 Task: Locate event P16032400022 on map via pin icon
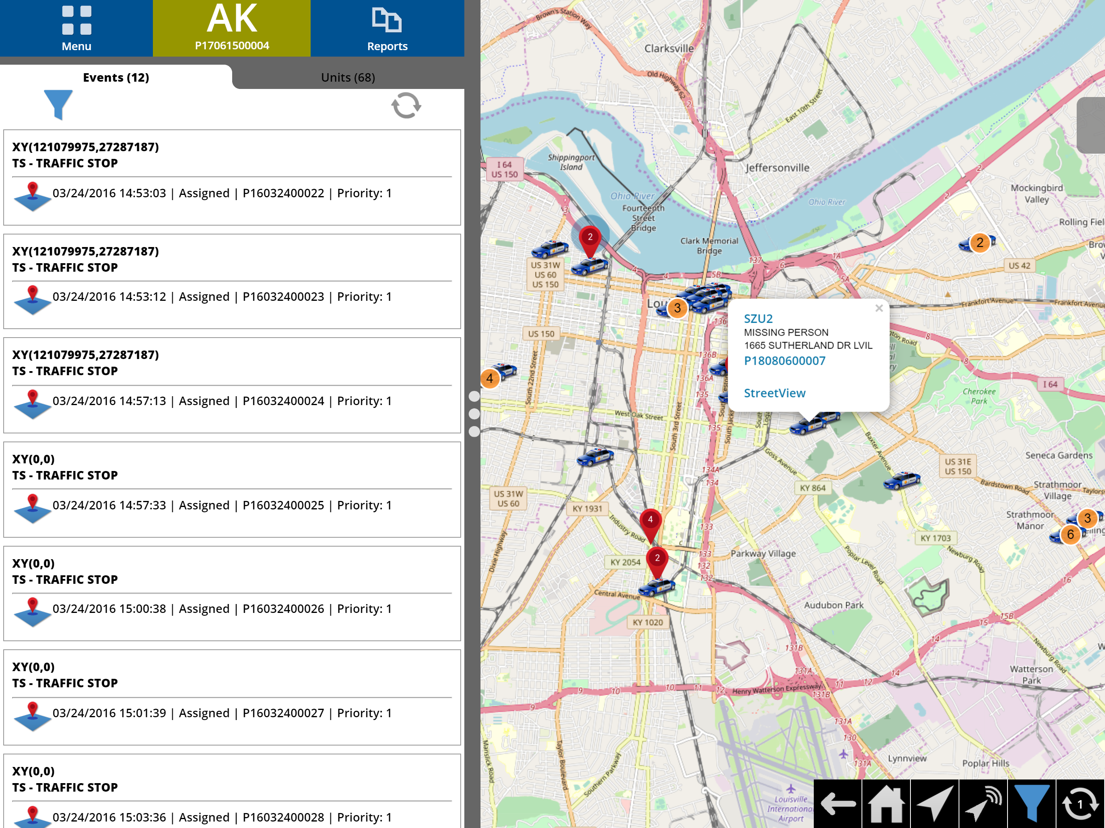point(32,196)
